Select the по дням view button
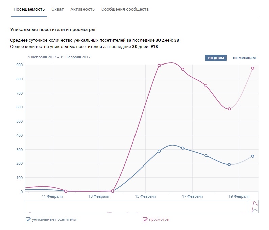 coord(216,58)
